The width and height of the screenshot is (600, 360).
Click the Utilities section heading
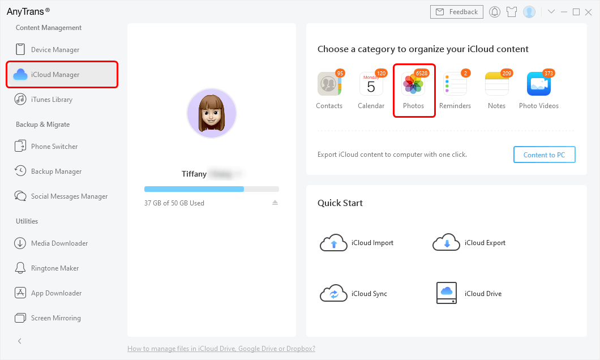pyautogui.click(x=27, y=221)
